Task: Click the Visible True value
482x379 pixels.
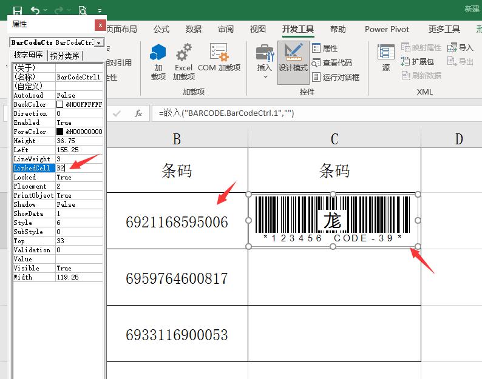Action: pyautogui.click(x=80, y=268)
